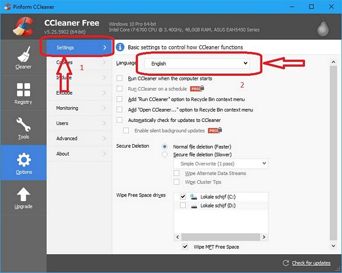This screenshot has height=273, width=342.
Task: Open the Cookies options tab
Action: point(79,62)
